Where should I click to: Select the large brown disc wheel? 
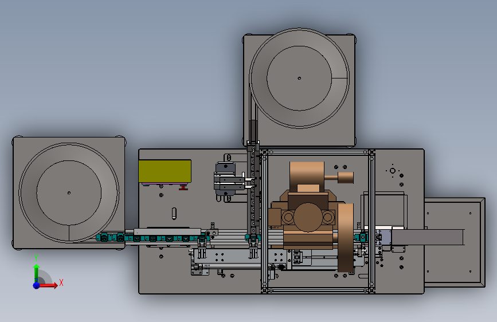(x=346, y=238)
